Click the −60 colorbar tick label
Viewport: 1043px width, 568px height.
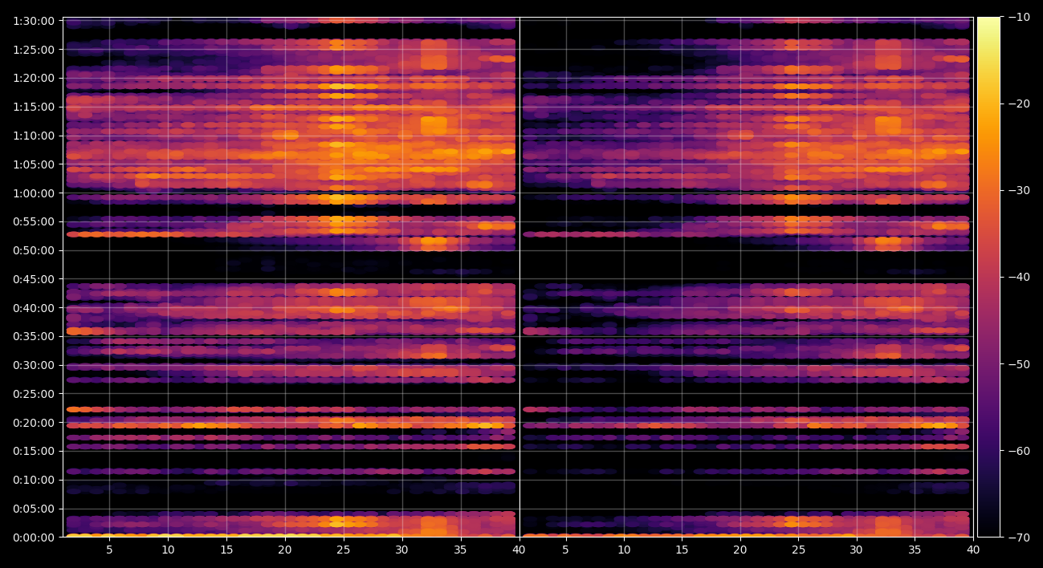pyautogui.click(x=1018, y=451)
